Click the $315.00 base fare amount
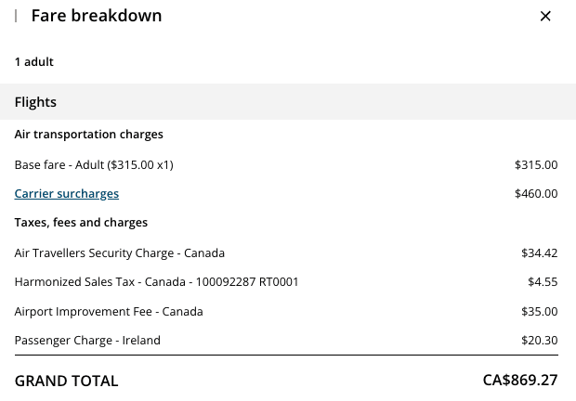576x401 pixels. [536, 165]
